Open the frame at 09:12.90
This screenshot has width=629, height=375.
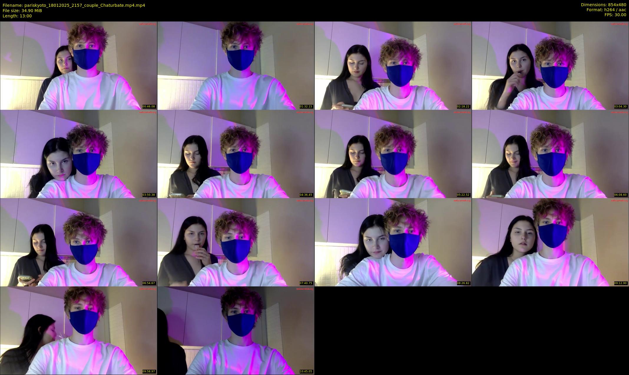[550, 242]
